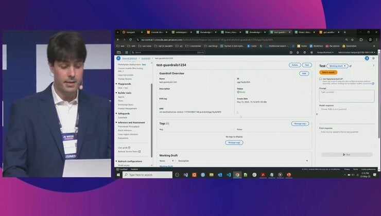Open the AWS services grid menu

[127, 52]
